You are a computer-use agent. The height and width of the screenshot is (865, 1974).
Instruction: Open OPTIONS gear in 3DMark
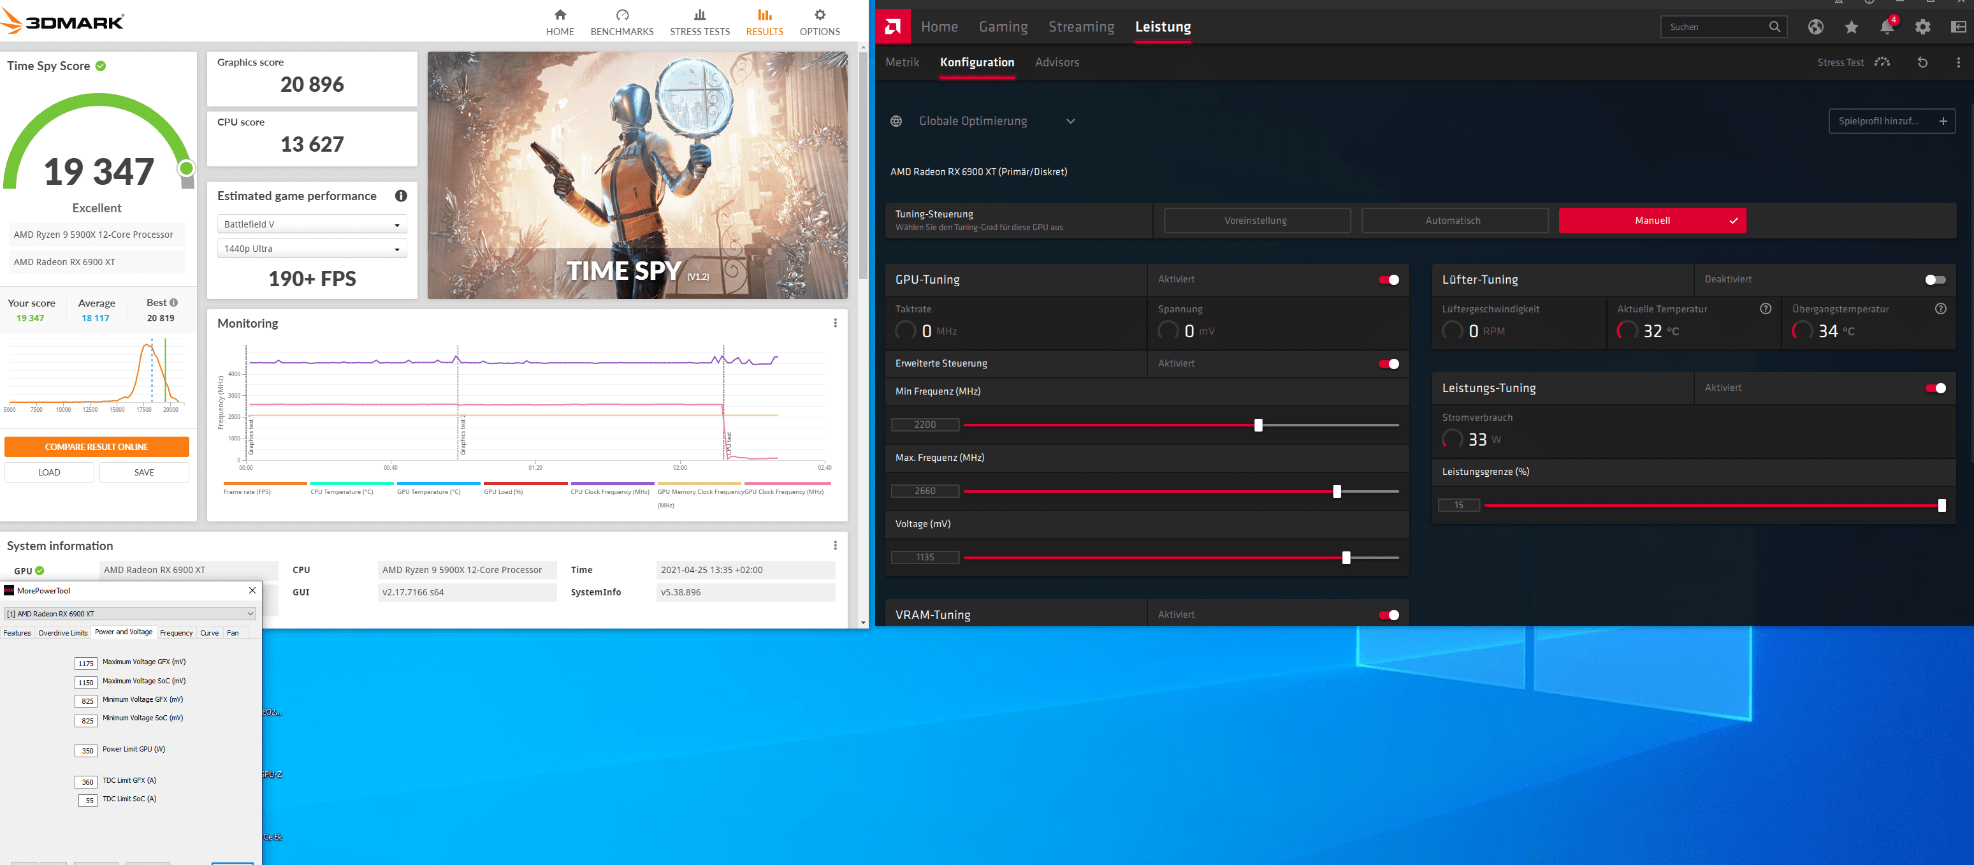tap(820, 15)
